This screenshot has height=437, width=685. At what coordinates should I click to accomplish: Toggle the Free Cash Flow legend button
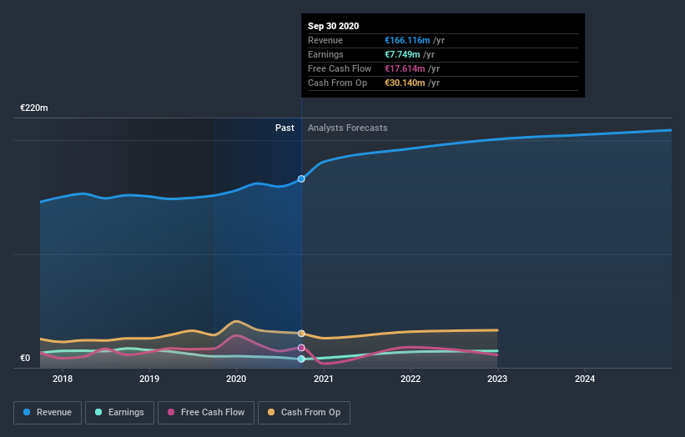coord(206,413)
